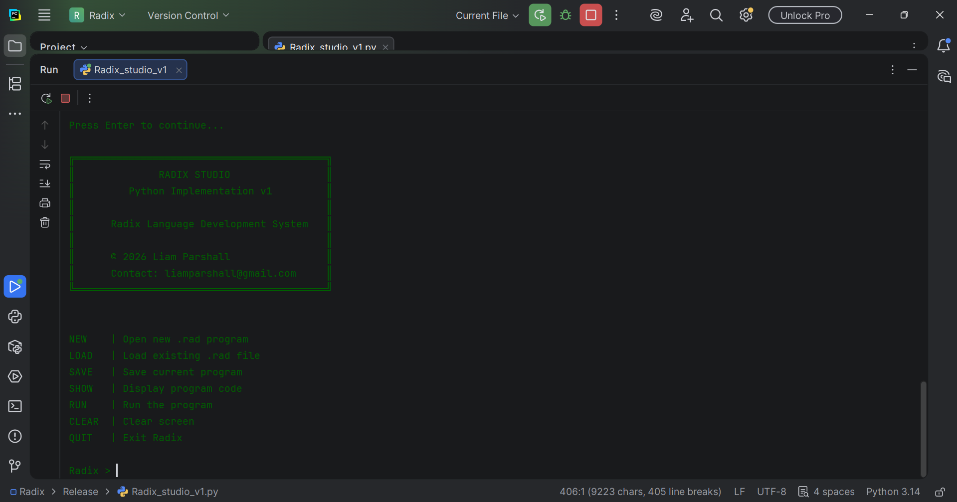Hide the Run tool window
957x502 pixels.
[912, 70]
